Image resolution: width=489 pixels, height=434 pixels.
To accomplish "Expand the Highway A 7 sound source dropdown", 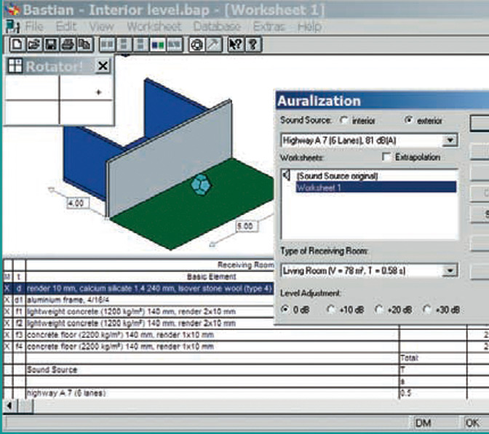I will (450, 140).
